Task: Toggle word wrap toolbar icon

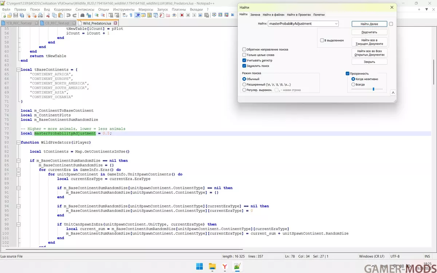Action: pos(125,15)
